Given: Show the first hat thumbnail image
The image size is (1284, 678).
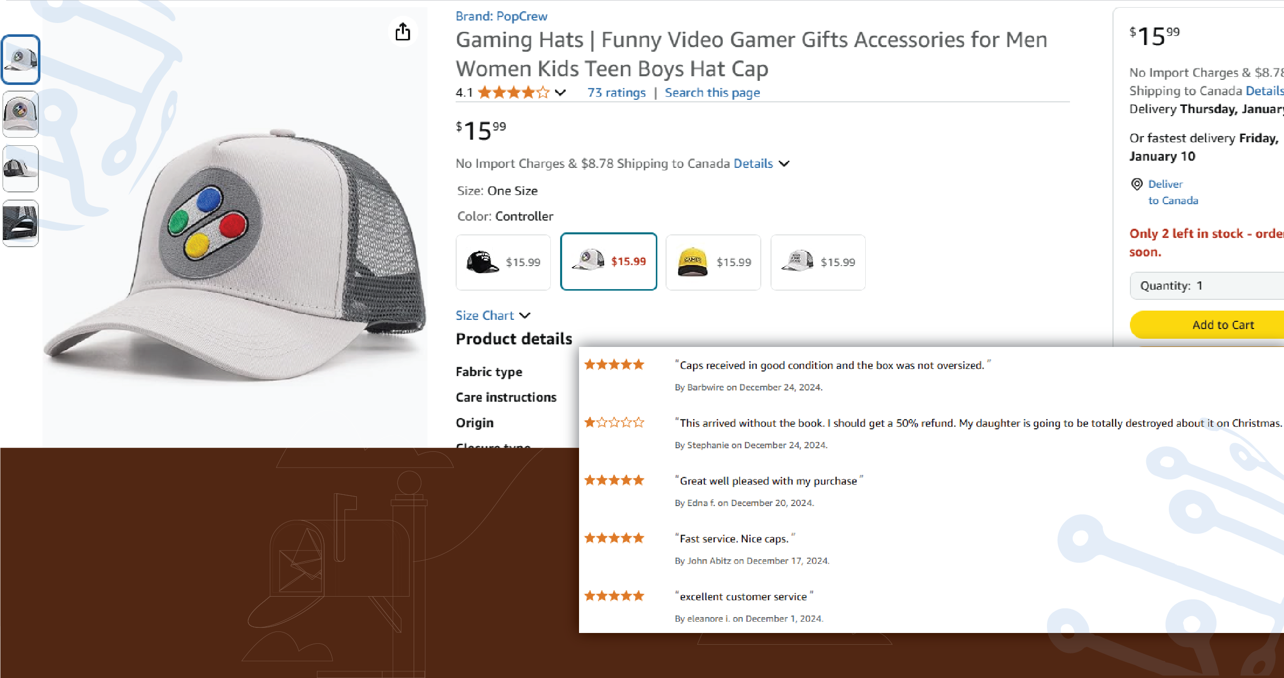Looking at the screenshot, I should tap(20, 59).
